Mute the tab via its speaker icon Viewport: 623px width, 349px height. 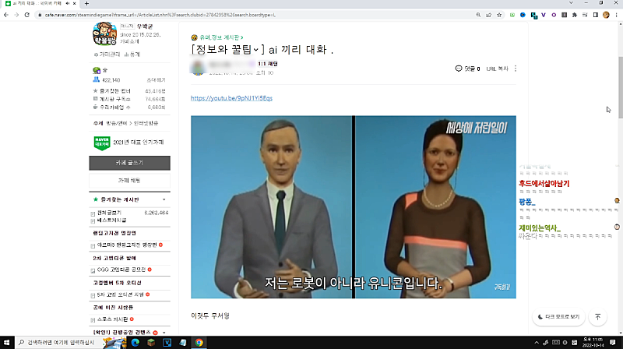tap(68, 3)
